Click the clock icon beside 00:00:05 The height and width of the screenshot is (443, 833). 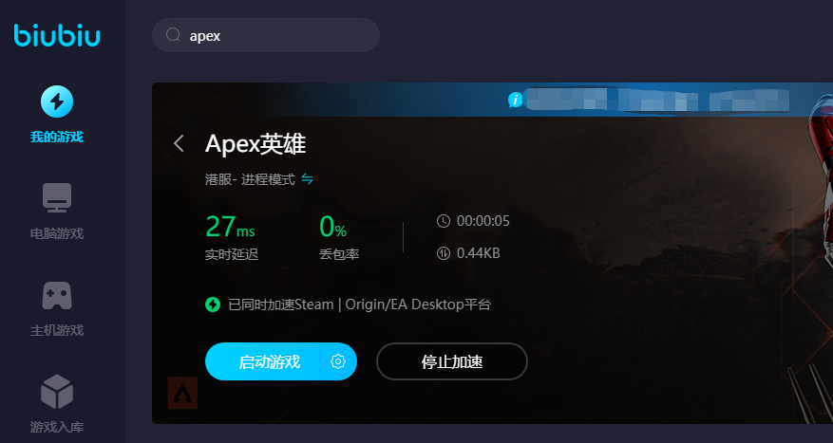pos(444,221)
